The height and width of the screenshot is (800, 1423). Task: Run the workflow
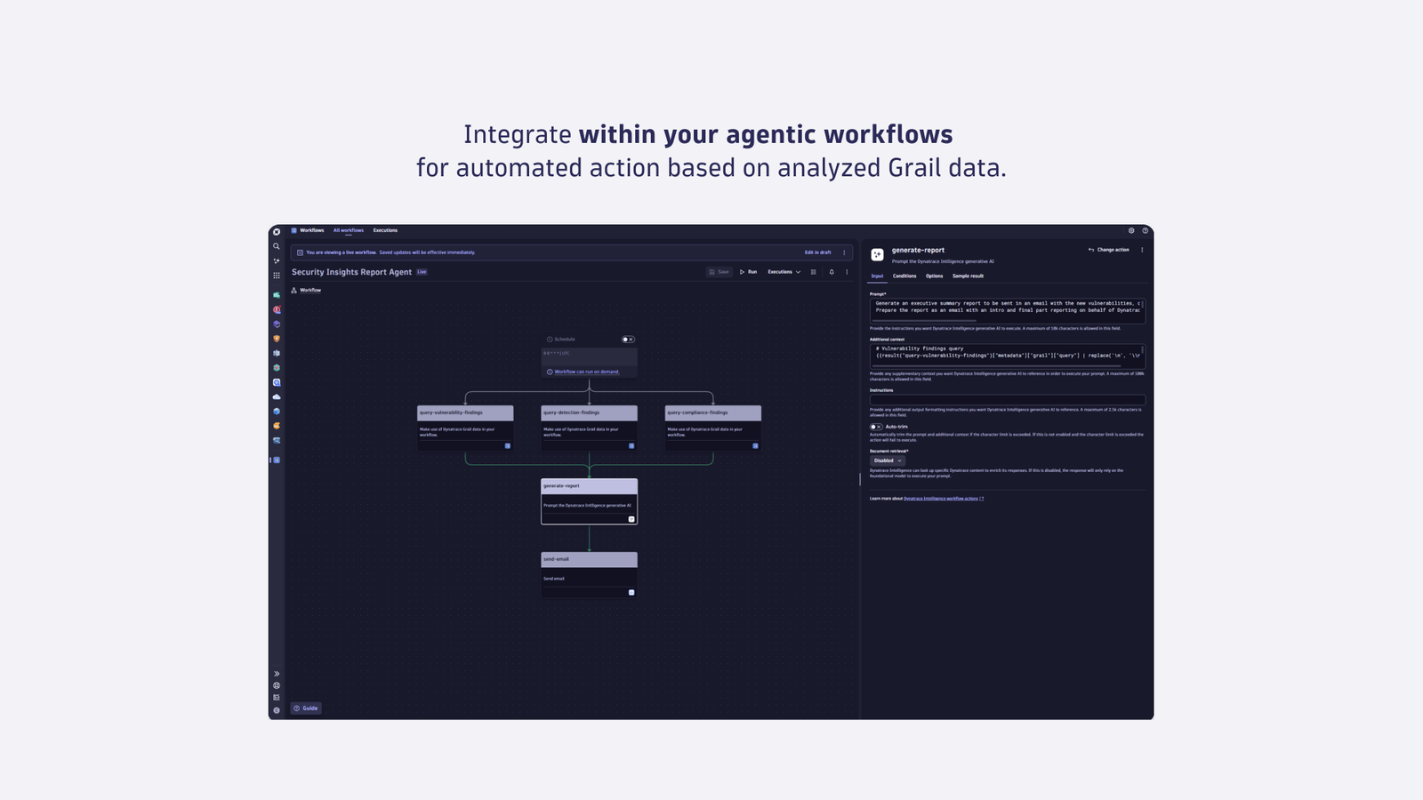(x=748, y=272)
